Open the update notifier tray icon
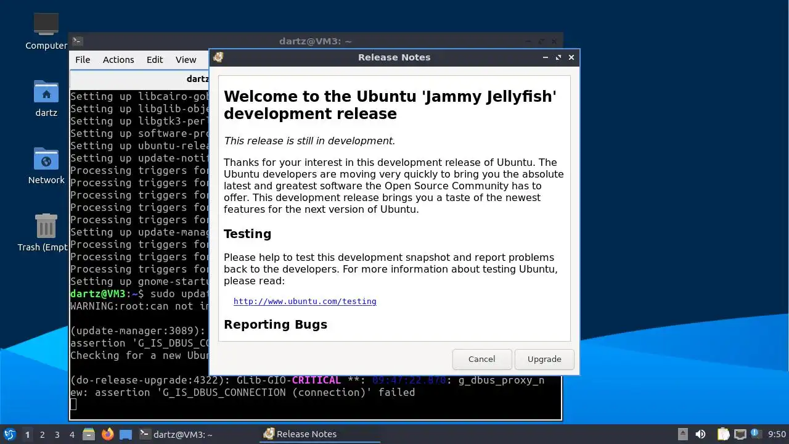Viewport: 789px width, 444px height. [x=756, y=434]
